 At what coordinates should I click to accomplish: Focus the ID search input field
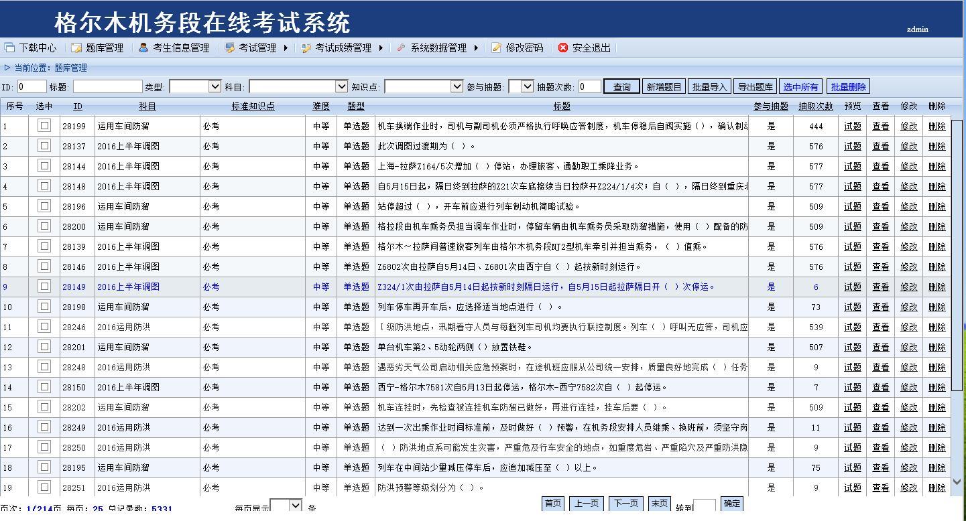point(32,86)
